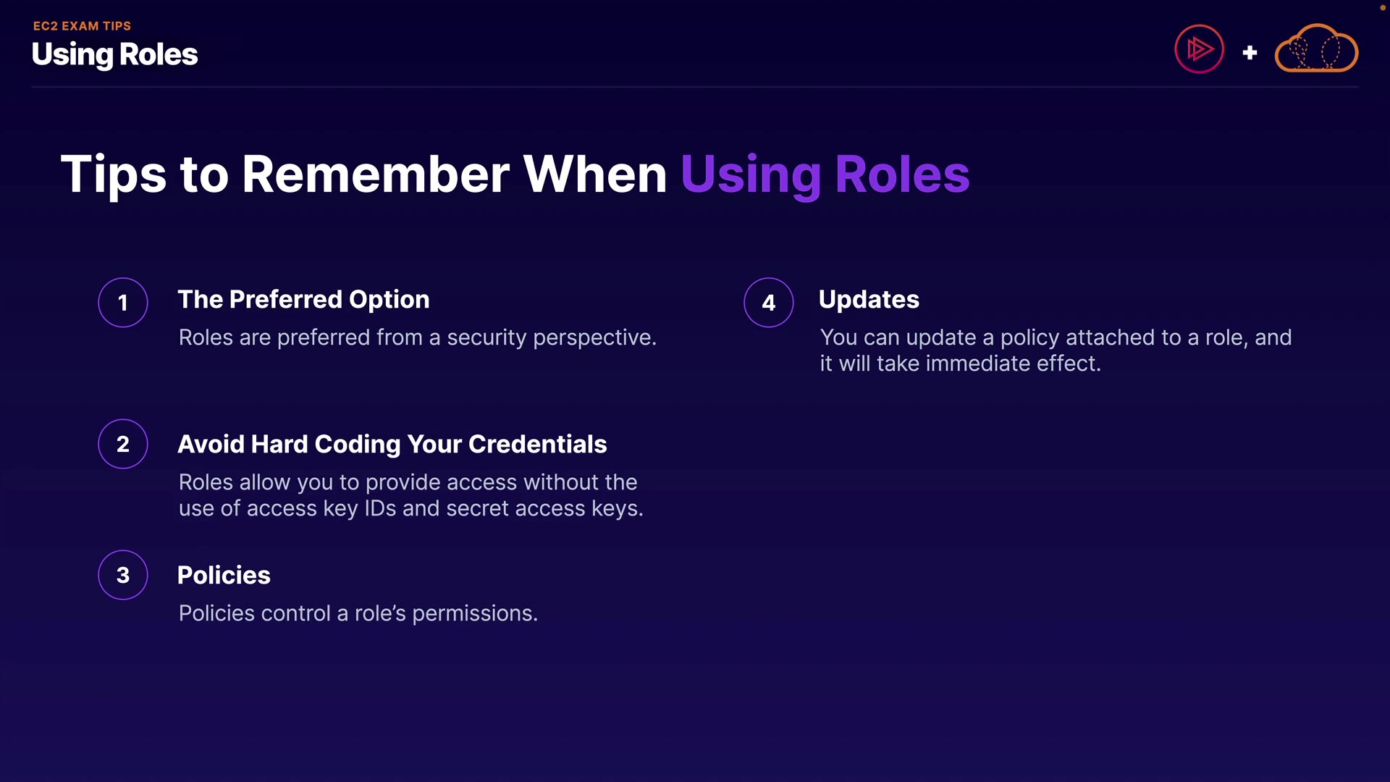Click the Using Roles slide header
This screenshot has width=1390, height=782.
[114, 54]
